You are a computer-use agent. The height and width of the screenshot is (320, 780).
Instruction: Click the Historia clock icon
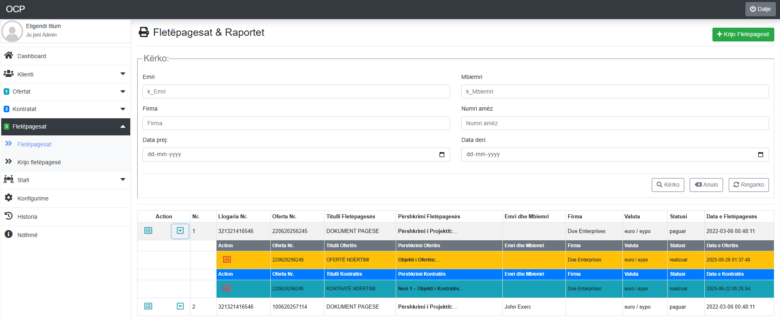(9, 216)
